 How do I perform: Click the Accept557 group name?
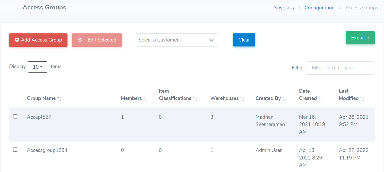pos(39,117)
